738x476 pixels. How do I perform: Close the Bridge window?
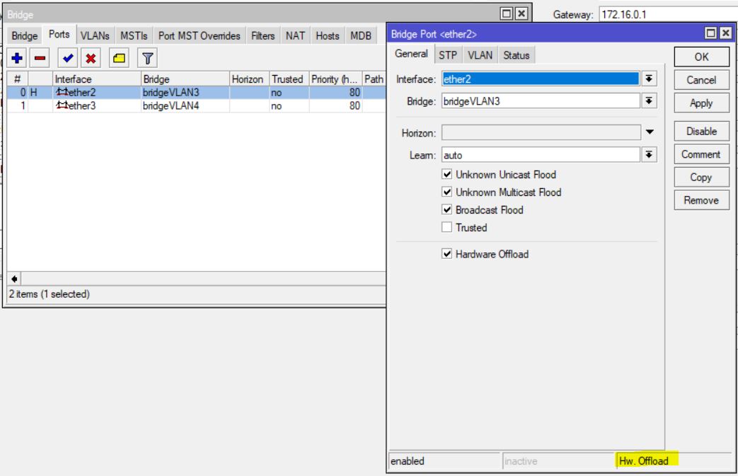(521, 13)
